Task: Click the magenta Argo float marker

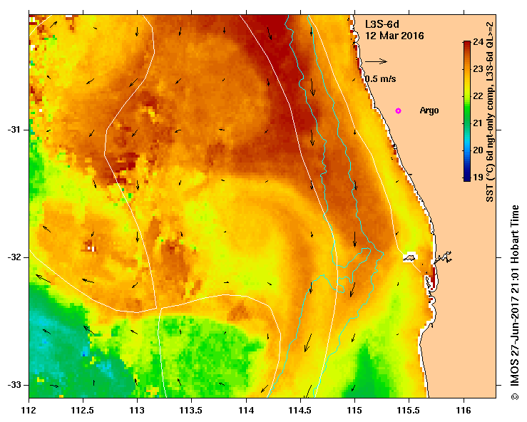Action: pos(398,110)
